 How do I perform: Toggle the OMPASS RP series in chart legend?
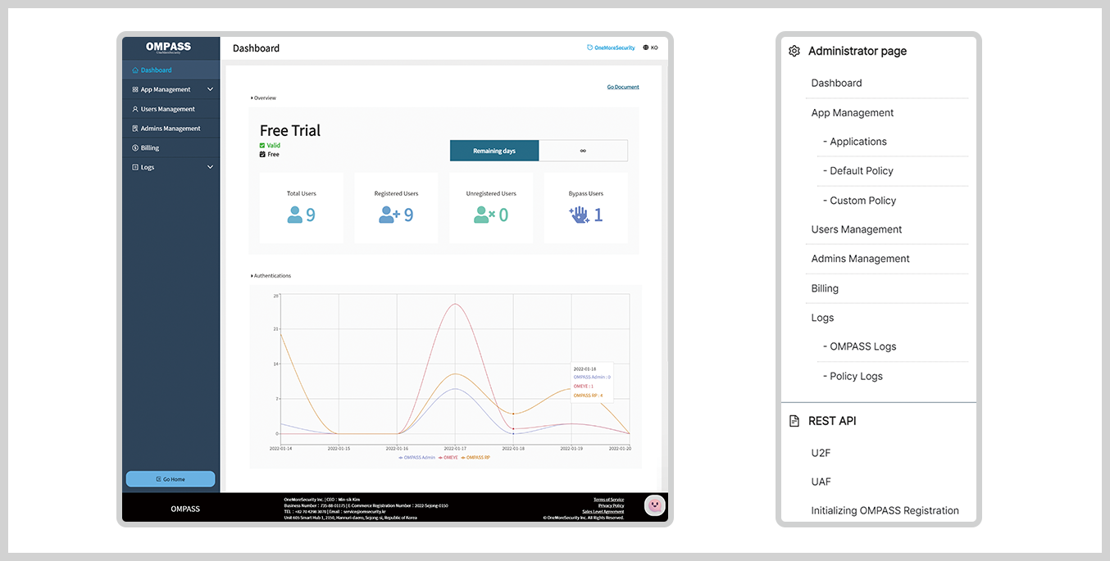(x=476, y=458)
